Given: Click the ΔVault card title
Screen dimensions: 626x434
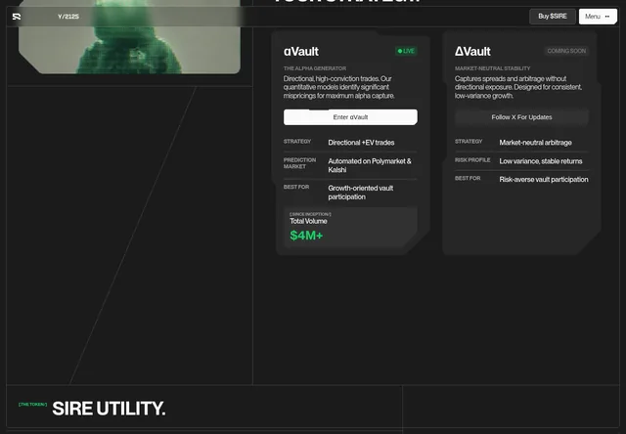Looking at the screenshot, I should tap(472, 52).
